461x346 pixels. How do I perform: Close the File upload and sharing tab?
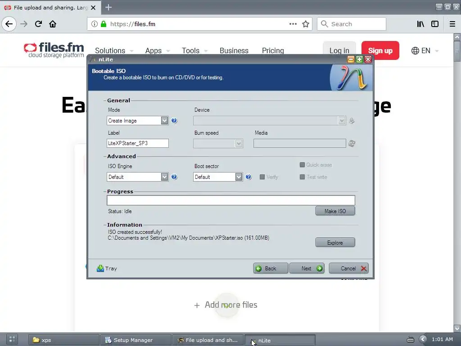93,8
